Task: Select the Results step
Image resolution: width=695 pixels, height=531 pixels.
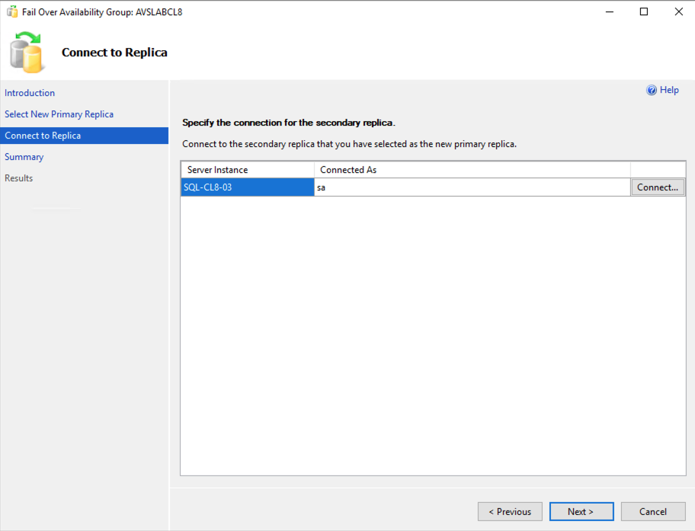Action: coord(18,178)
